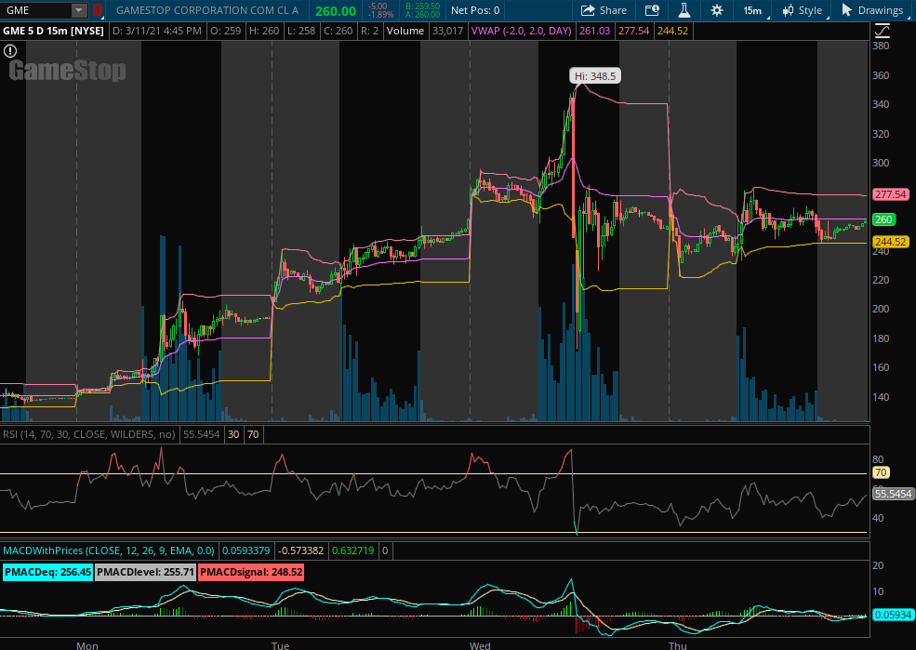Screen dimensions: 916x650
Task: Click the MACDWithPrices study label
Action: click(x=109, y=551)
